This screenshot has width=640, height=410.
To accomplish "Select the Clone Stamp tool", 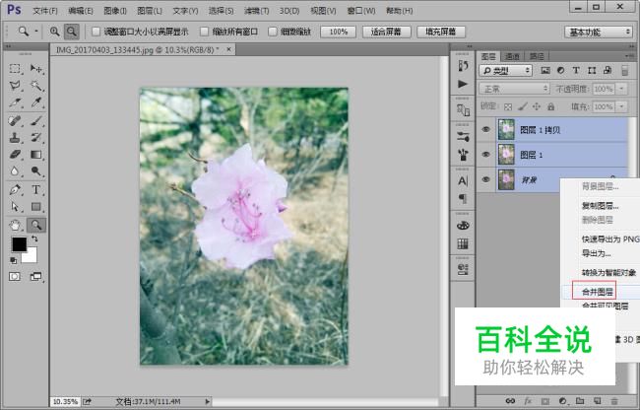I will coord(15,138).
